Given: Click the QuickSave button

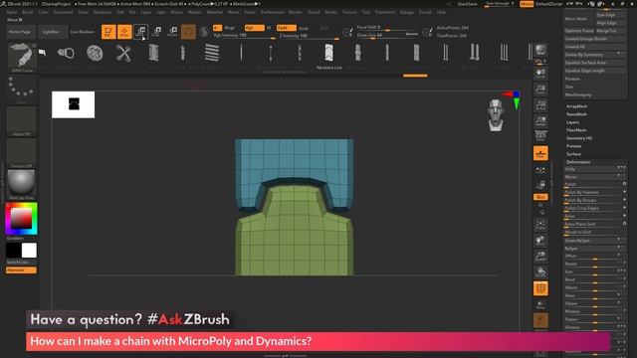Looking at the screenshot, I should pyautogui.click(x=467, y=4).
